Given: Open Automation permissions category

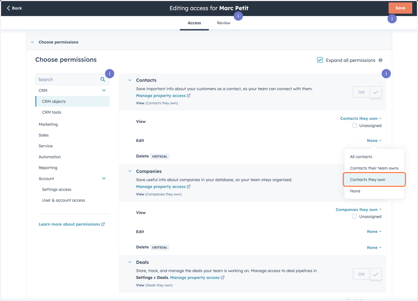Looking at the screenshot, I should tap(50, 157).
